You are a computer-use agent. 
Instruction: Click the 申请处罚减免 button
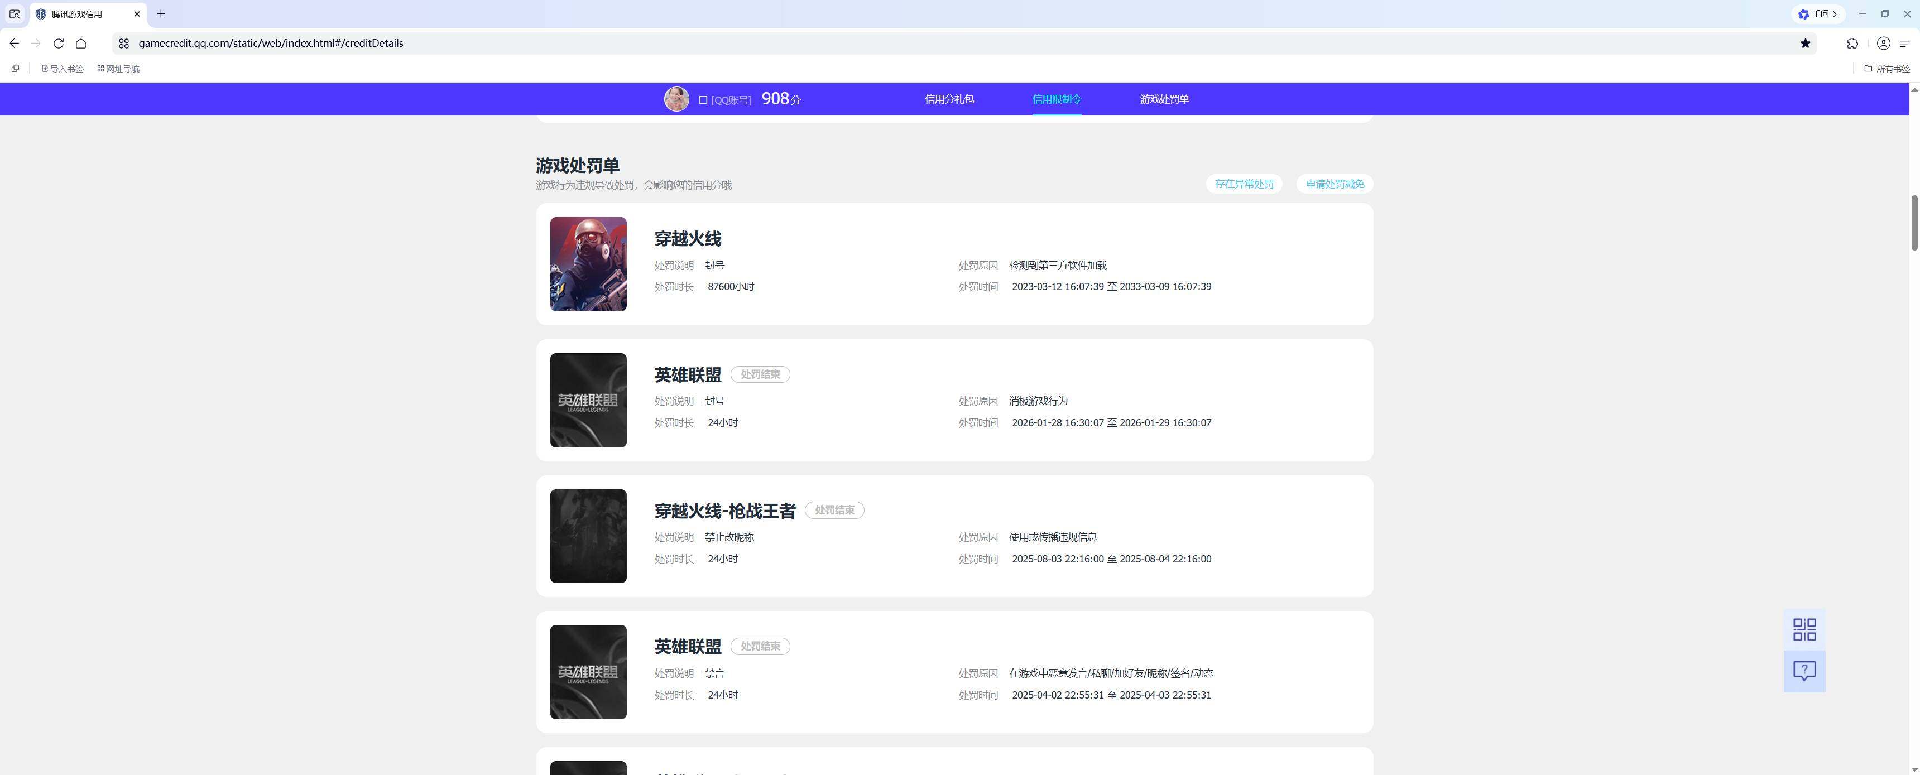(1335, 184)
